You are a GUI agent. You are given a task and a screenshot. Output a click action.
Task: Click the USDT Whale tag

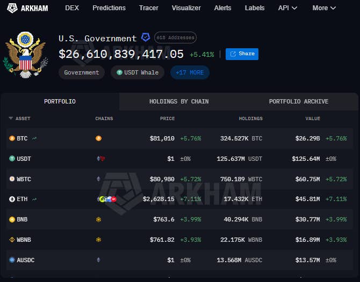point(138,72)
